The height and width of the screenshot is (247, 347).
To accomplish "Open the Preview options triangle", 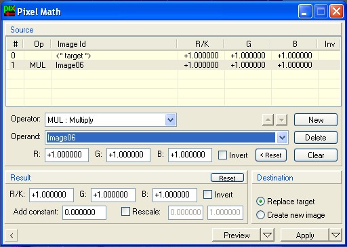I will click(x=268, y=235).
